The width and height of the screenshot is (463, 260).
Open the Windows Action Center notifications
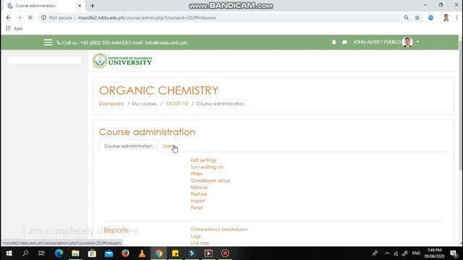[x=454, y=253]
